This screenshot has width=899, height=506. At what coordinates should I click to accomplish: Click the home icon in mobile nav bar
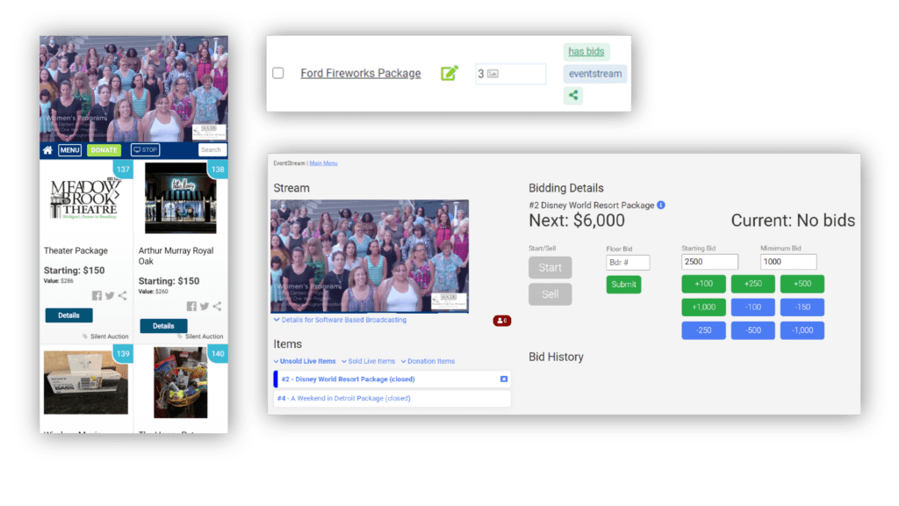[47, 150]
